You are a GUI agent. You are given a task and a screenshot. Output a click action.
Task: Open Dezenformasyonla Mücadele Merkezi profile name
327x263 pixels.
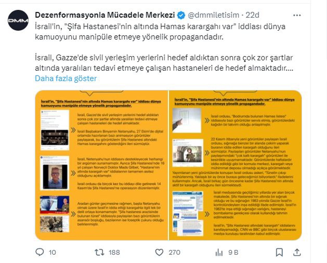point(105,15)
